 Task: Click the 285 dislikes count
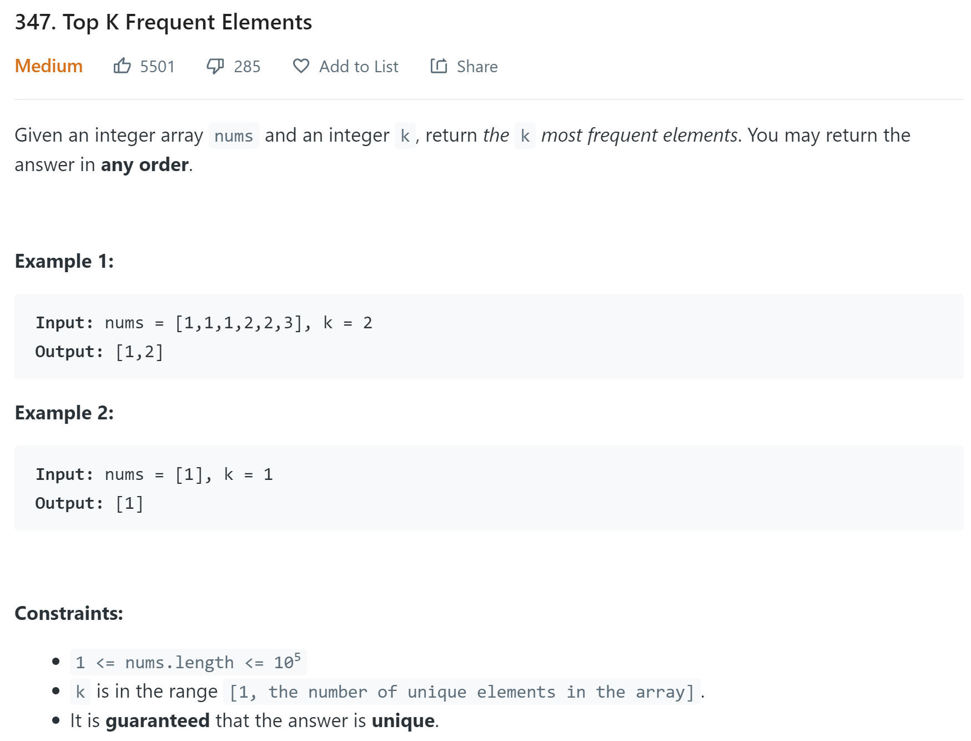pos(247,67)
